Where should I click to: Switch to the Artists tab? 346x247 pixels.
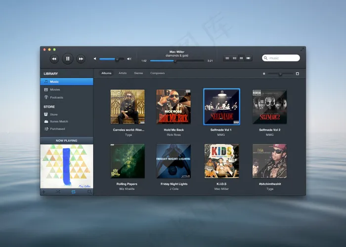tap(122, 73)
